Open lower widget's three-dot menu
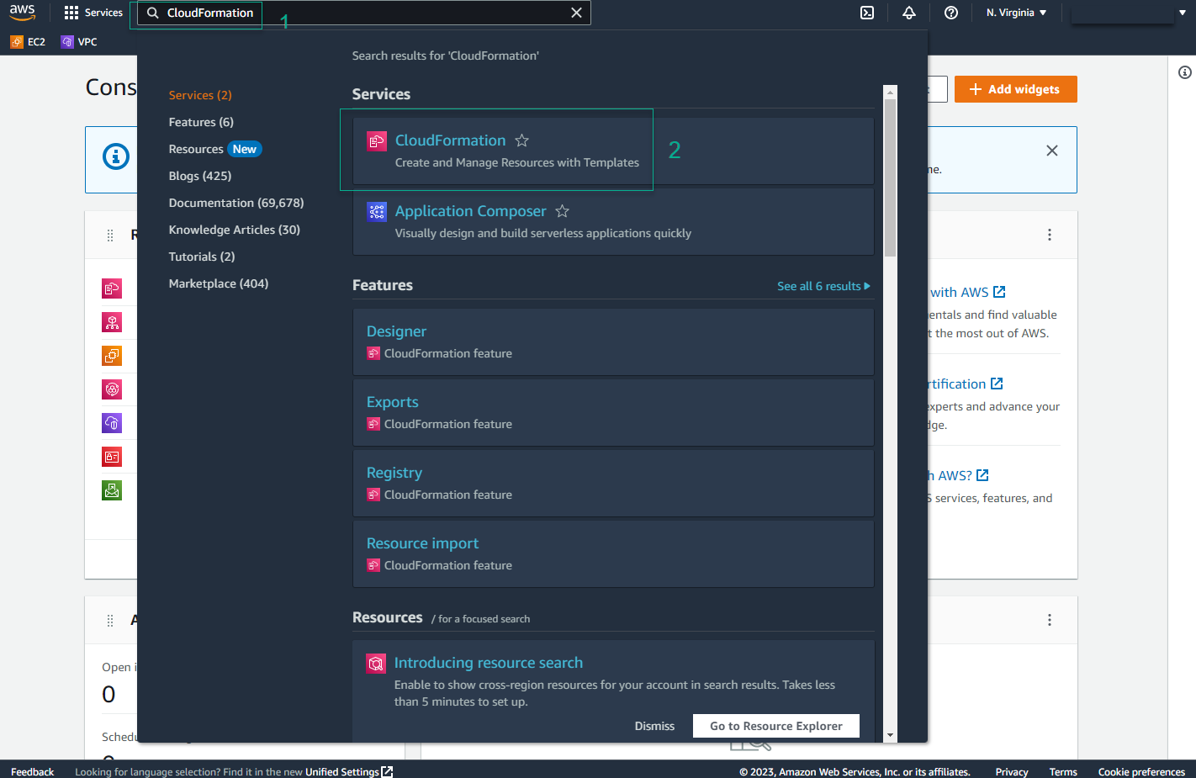The image size is (1196, 778). coord(1050,620)
